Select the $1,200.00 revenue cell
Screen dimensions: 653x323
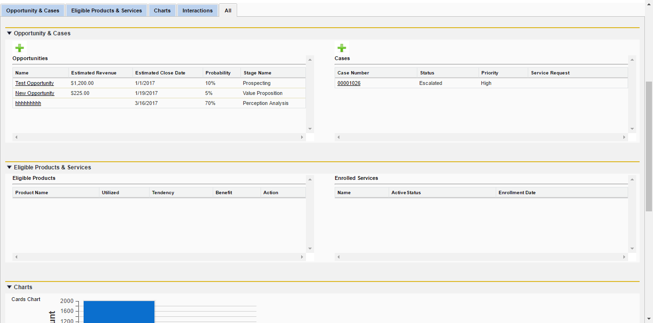100,83
